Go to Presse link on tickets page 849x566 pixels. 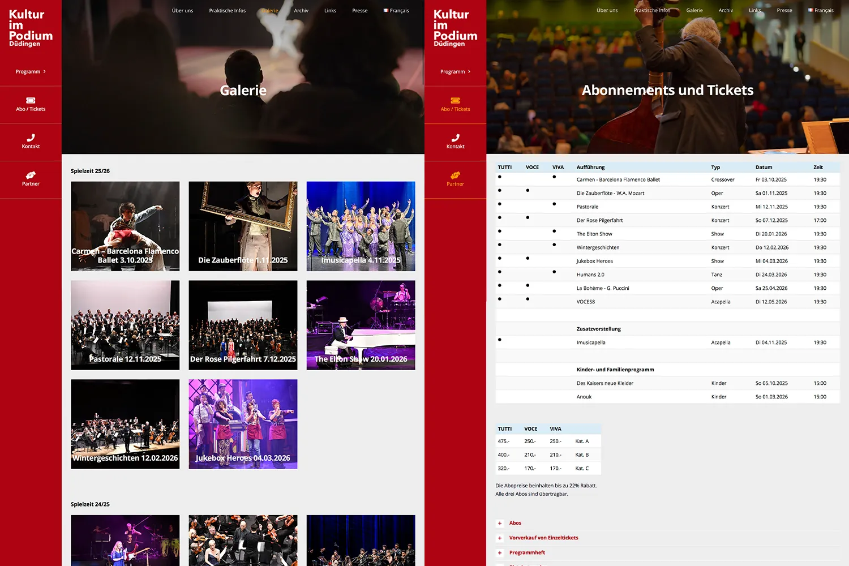[784, 11]
